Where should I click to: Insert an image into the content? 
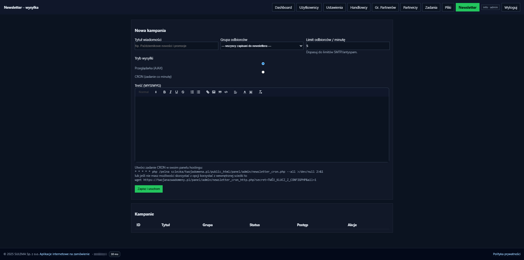coord(214,92)
